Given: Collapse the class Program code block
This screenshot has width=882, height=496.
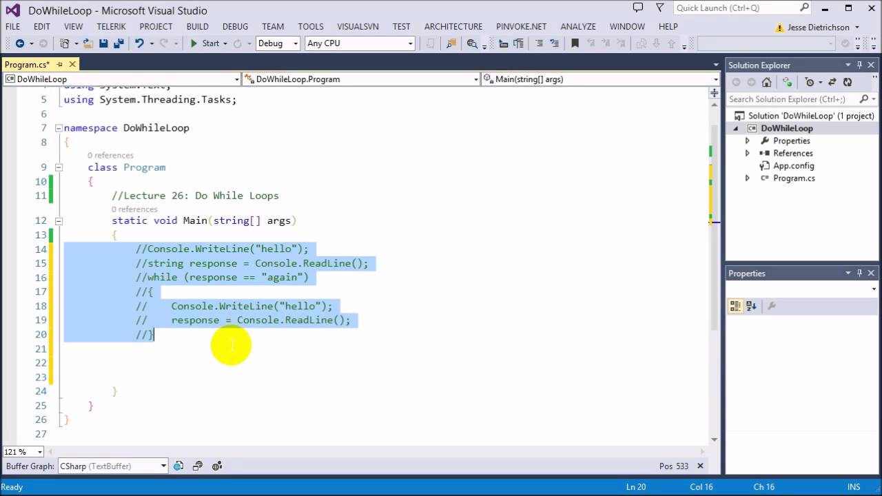Looking at the screenshot, I should tap(59, 167).
